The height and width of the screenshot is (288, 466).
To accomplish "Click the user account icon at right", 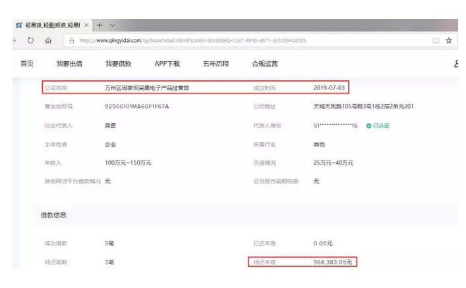I will 456,64.
